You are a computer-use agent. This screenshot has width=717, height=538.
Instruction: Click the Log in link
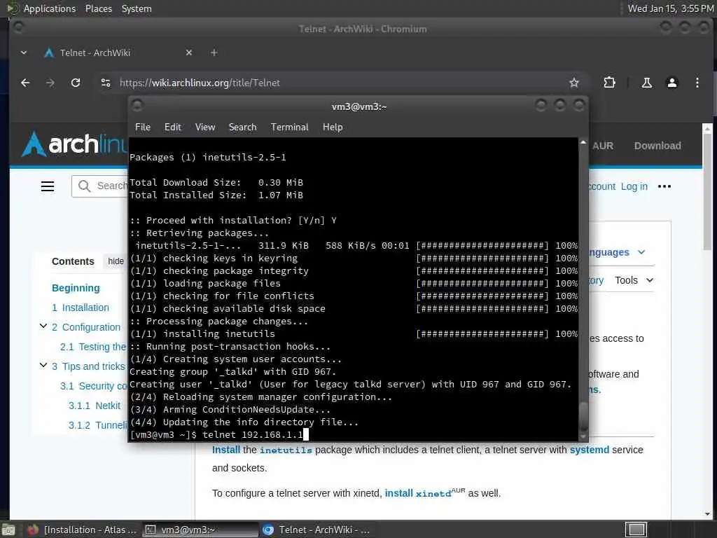pos(634,186)
